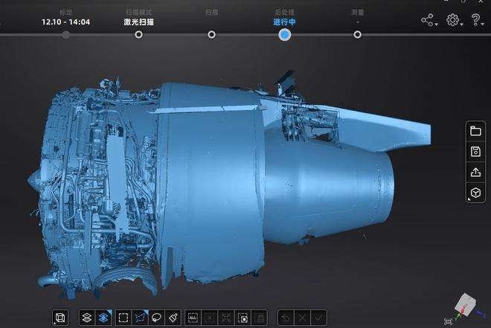This screenshot has height=328, width=491.
Task: Toggle the highlighted multi-layer selection mode
Action: pyautogui.click(x=103, y=318)
